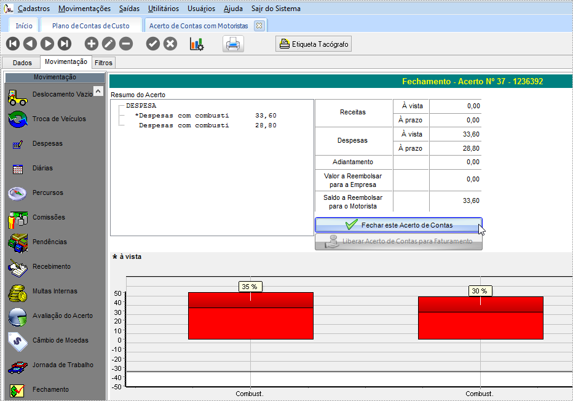Delete record with the minus icon
573x401 pixels.
(x=125, y=44)
